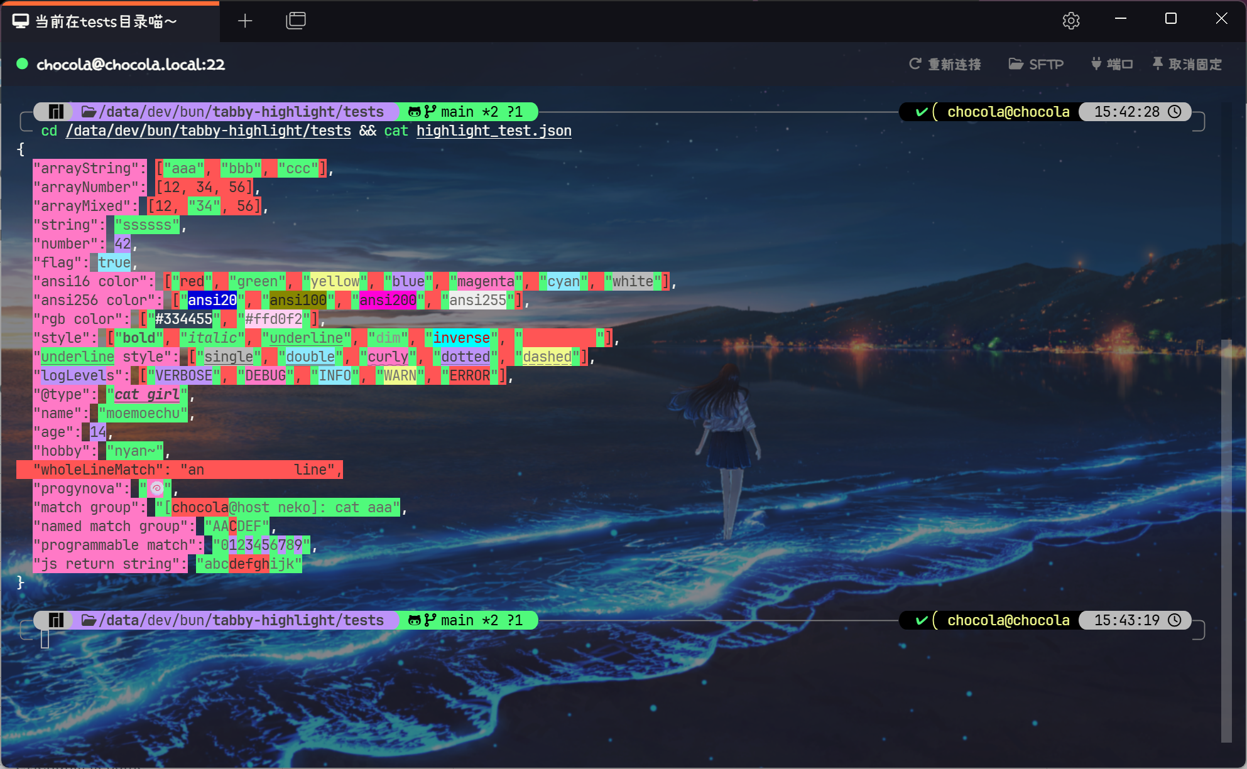
Task: Open the ports (端口) panel
Action: pyautogui.click(x=1112, y=64)
